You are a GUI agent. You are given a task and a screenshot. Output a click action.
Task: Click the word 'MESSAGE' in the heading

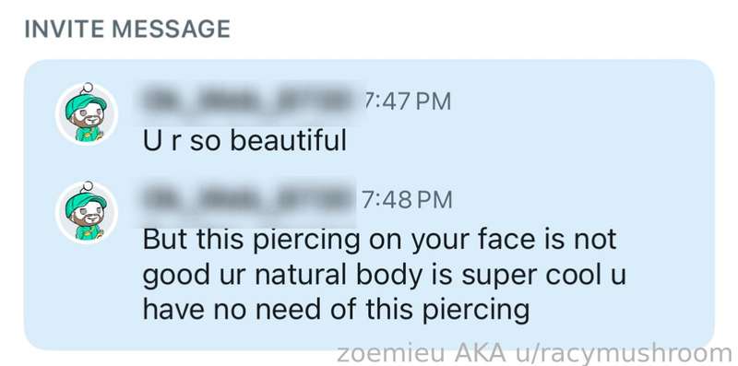coord(172,30)
